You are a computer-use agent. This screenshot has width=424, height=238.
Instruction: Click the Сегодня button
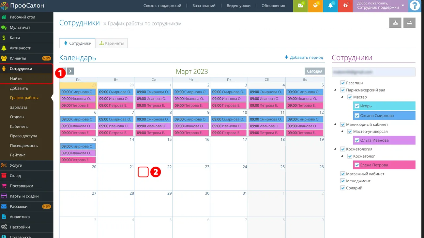point(314,71)
